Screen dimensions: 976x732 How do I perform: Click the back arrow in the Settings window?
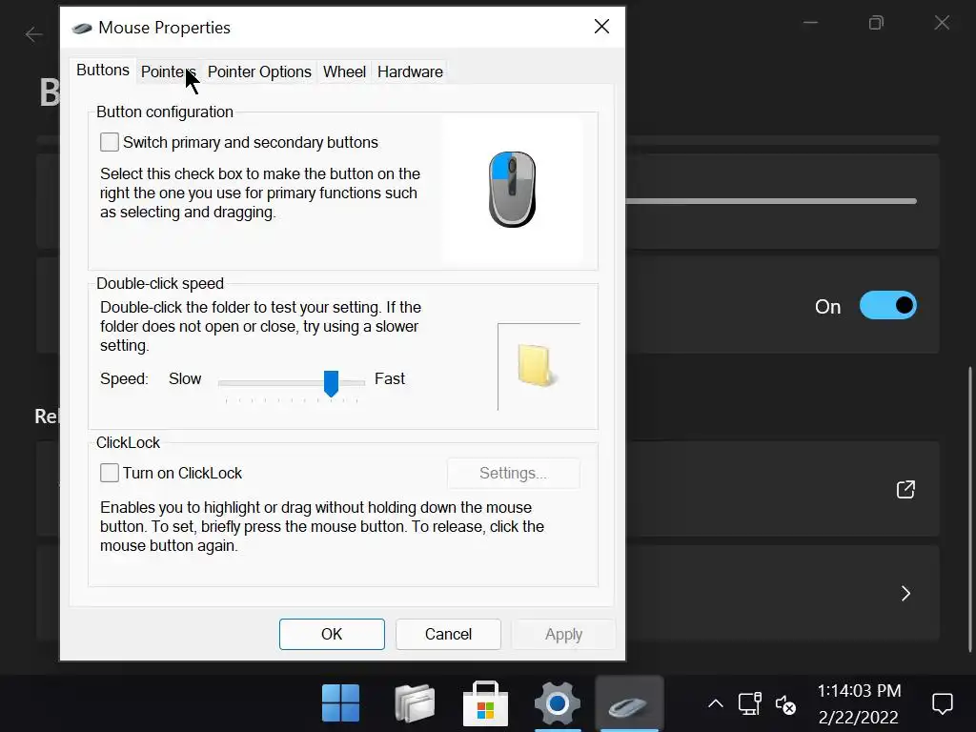click(33, 34)
